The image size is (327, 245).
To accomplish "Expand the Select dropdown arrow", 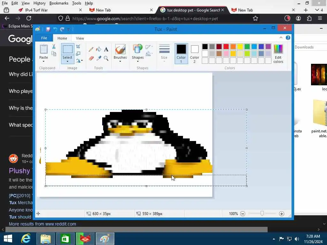I will pyautogui.click(x=67, y=62).
